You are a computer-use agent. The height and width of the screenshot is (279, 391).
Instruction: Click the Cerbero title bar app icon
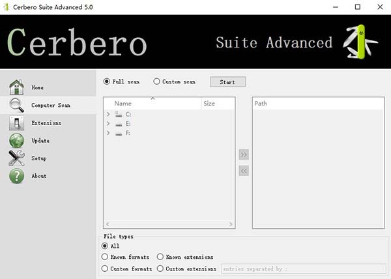(7, 7)
